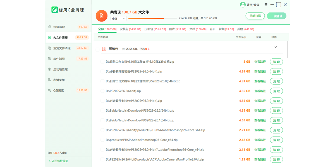This screenshot has width=335, height=167.
Task: Open 启动项管理 startup manager icon
Action: (x=49, y=69)
